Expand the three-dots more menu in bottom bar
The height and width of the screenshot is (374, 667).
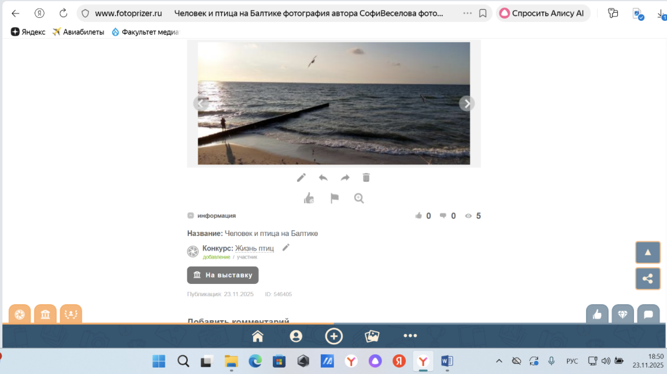point(410,336)
